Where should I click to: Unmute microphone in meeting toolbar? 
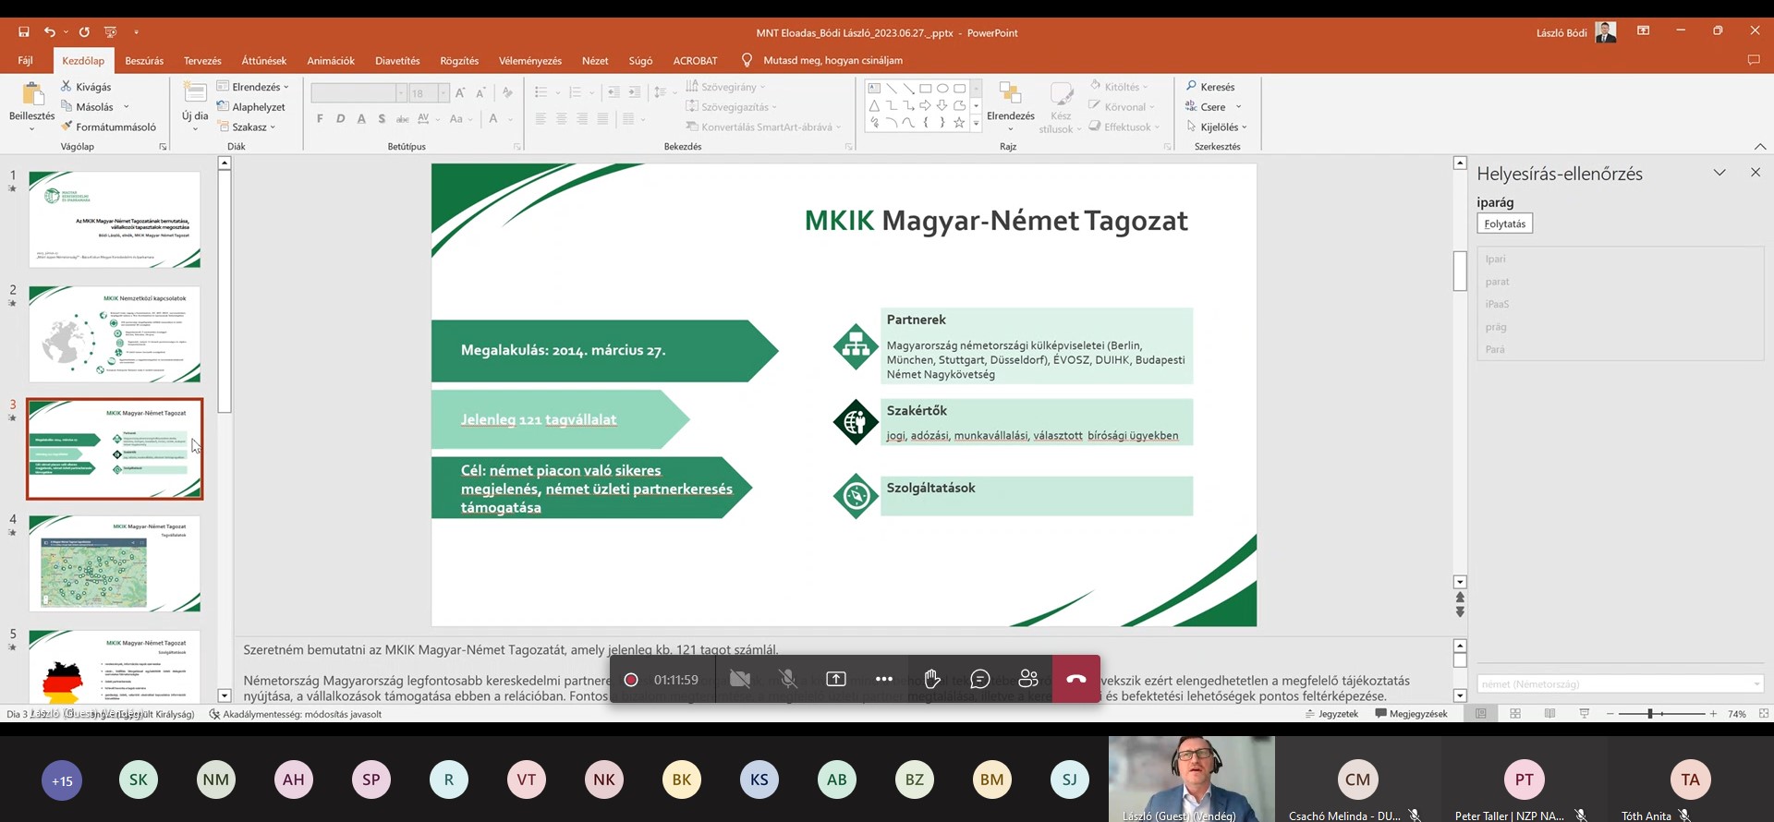[788, 679]
